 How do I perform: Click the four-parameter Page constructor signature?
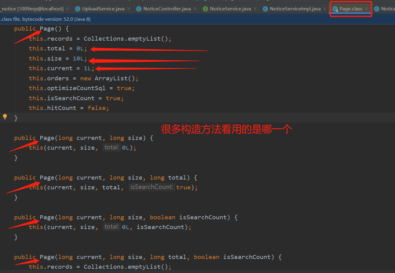click(x=157, y=257)
